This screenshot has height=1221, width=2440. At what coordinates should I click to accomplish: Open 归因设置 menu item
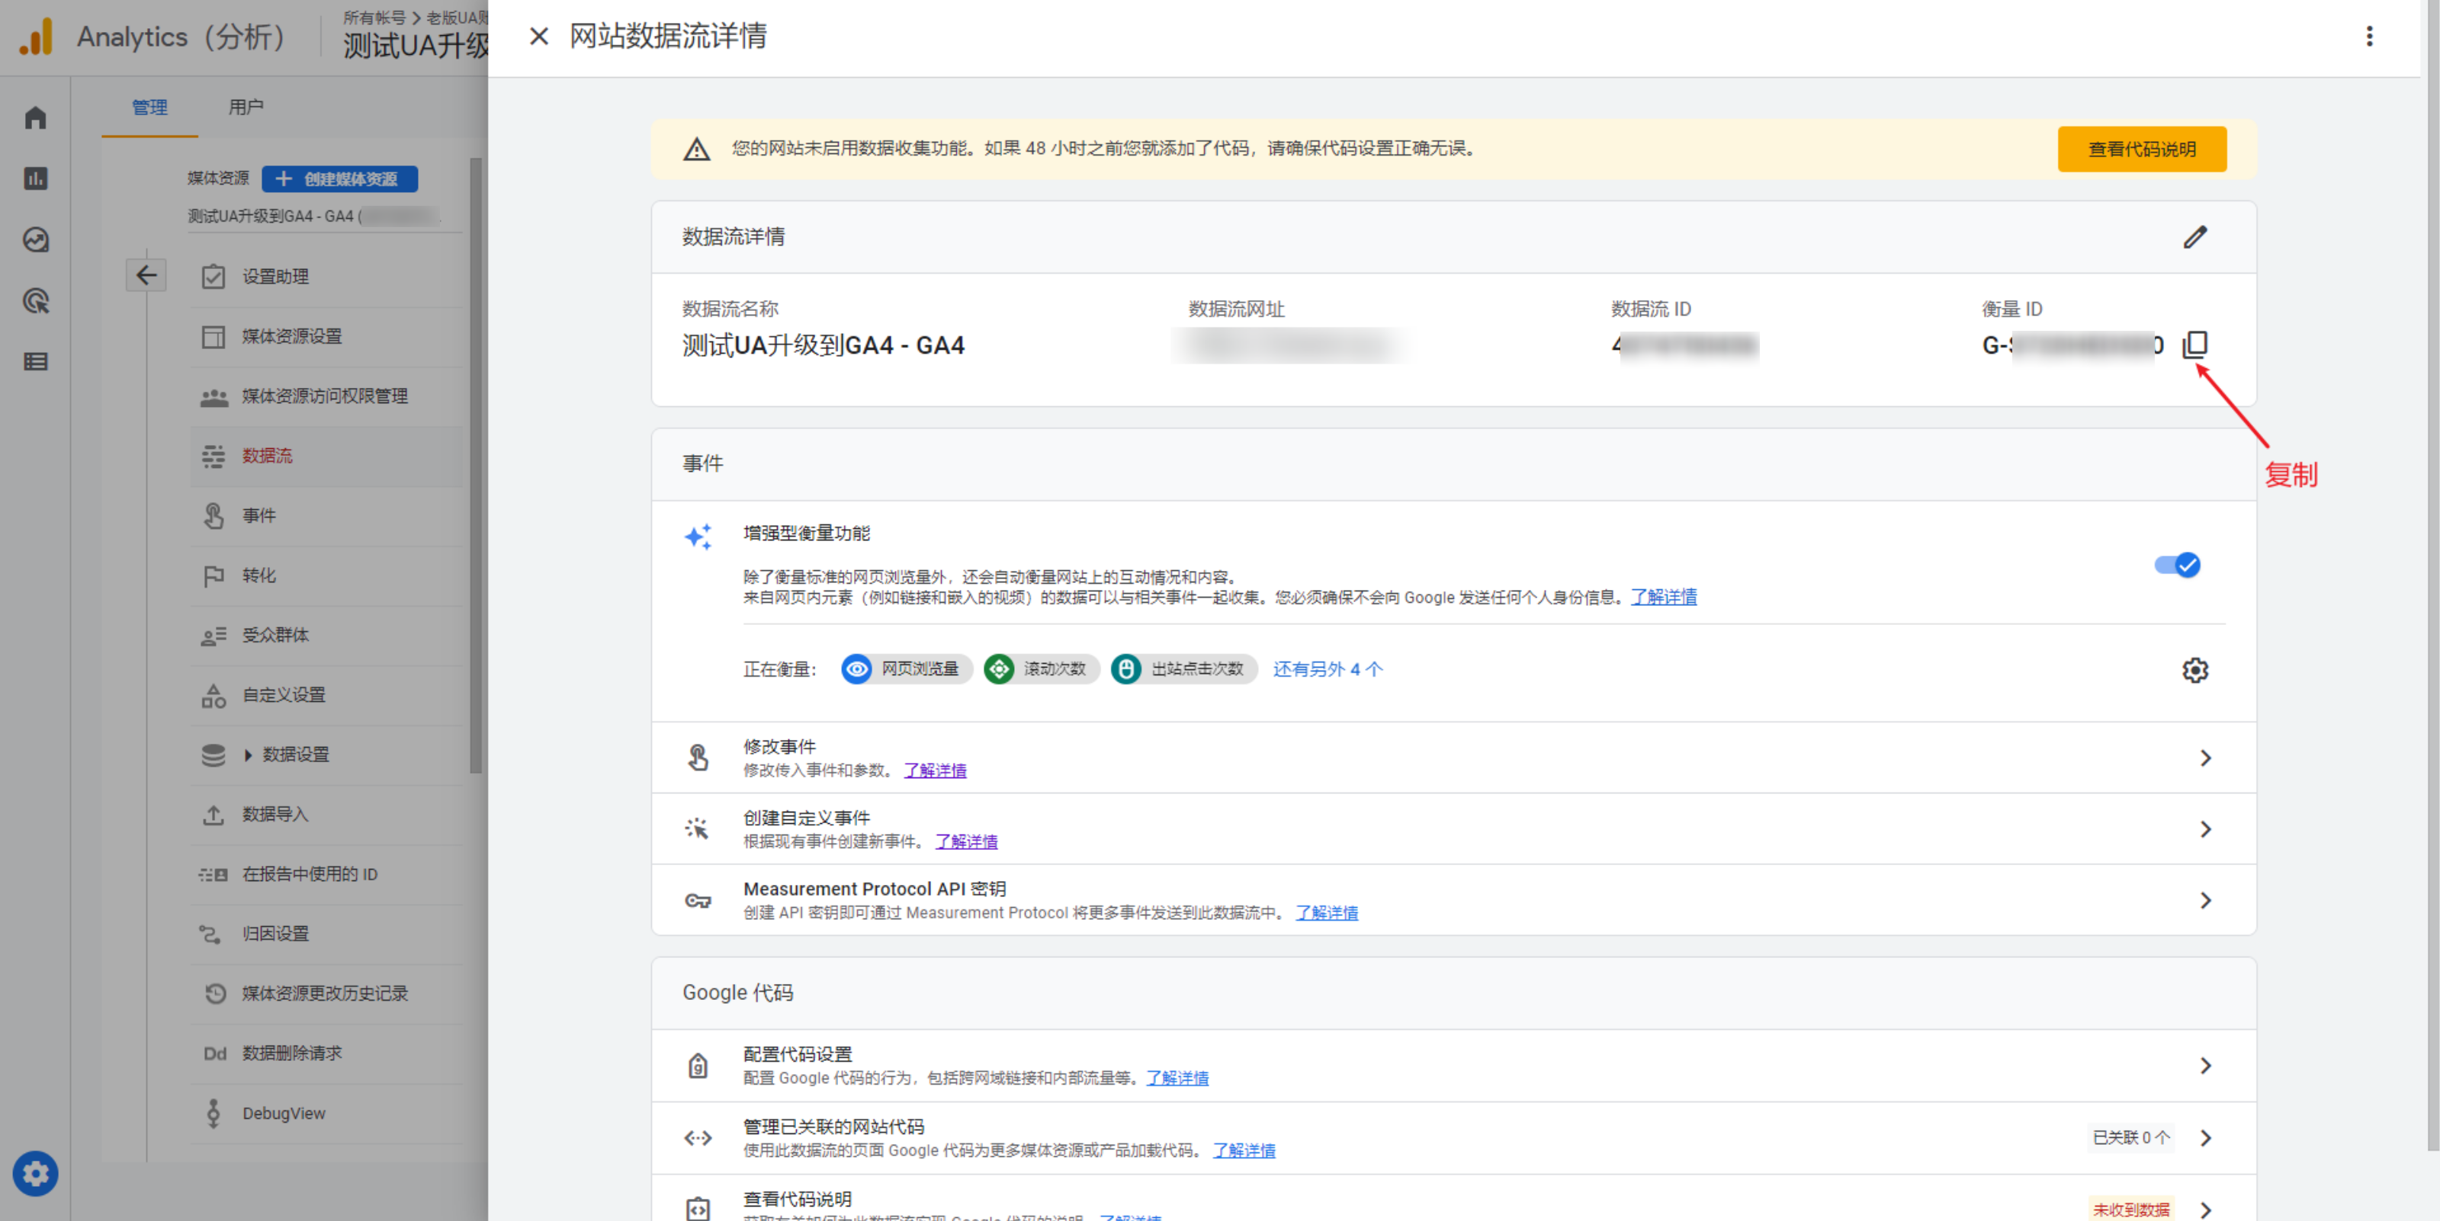click(326, 933)
